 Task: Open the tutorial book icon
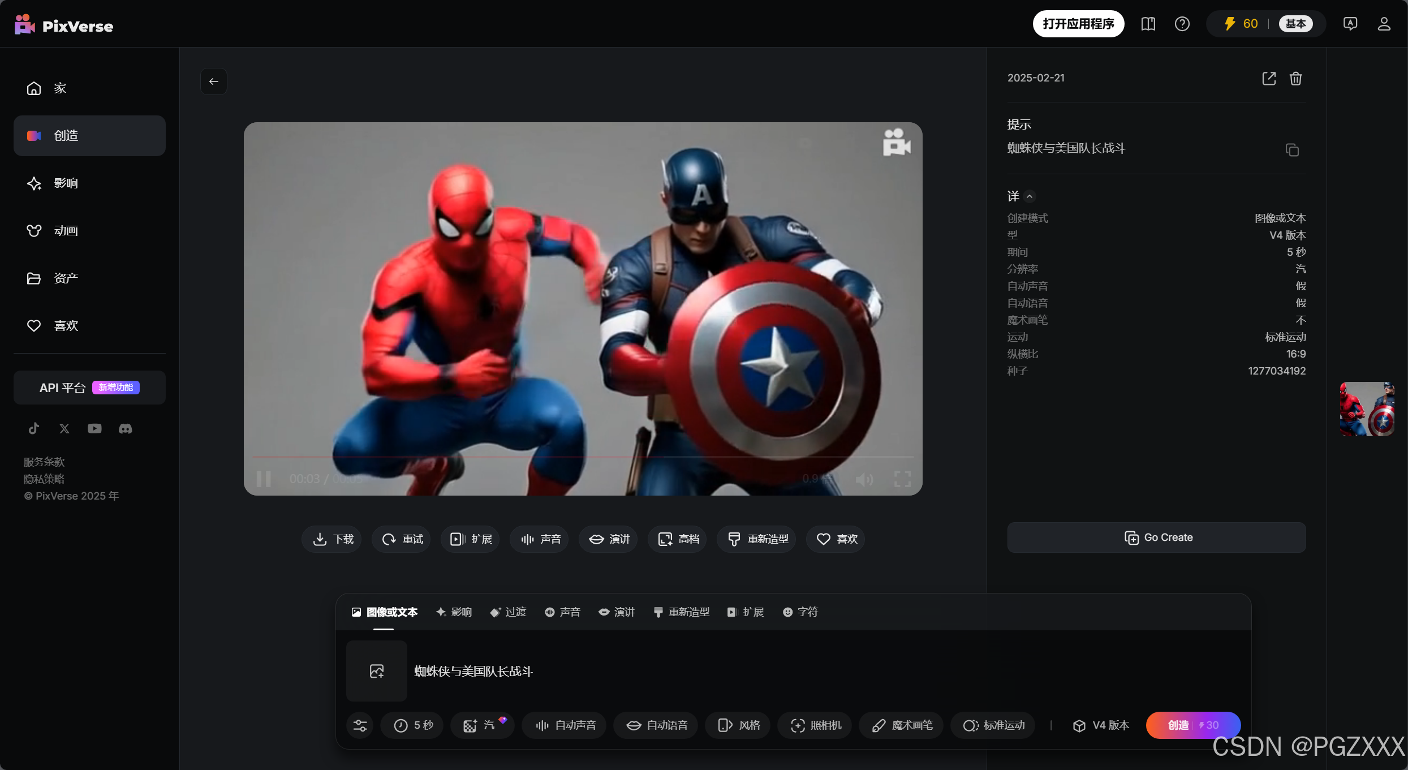pyautogui.click(x=1148, y=24)
